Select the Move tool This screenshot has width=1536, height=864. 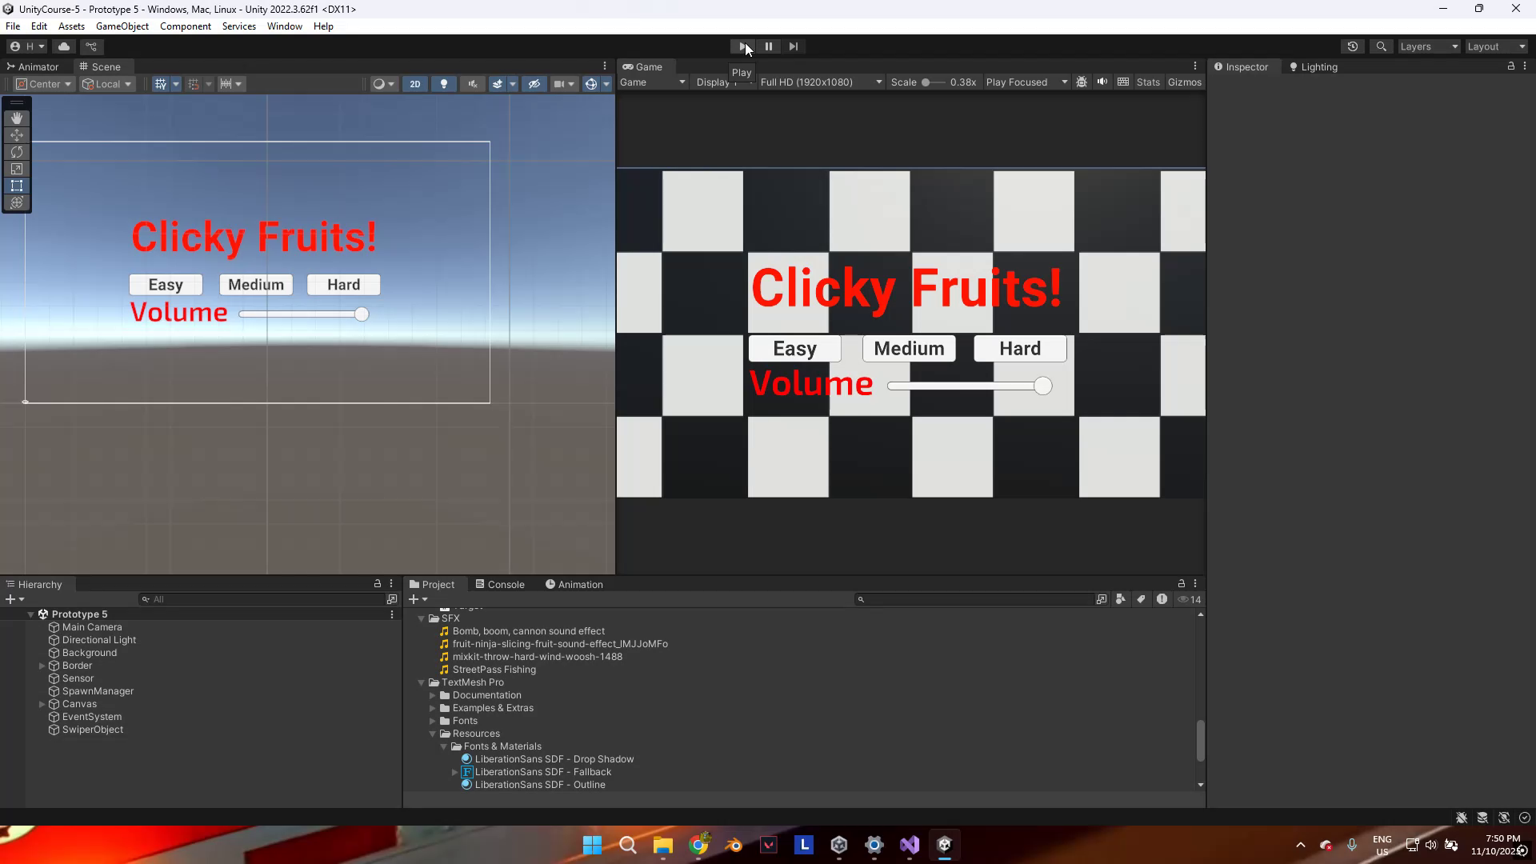17,135
